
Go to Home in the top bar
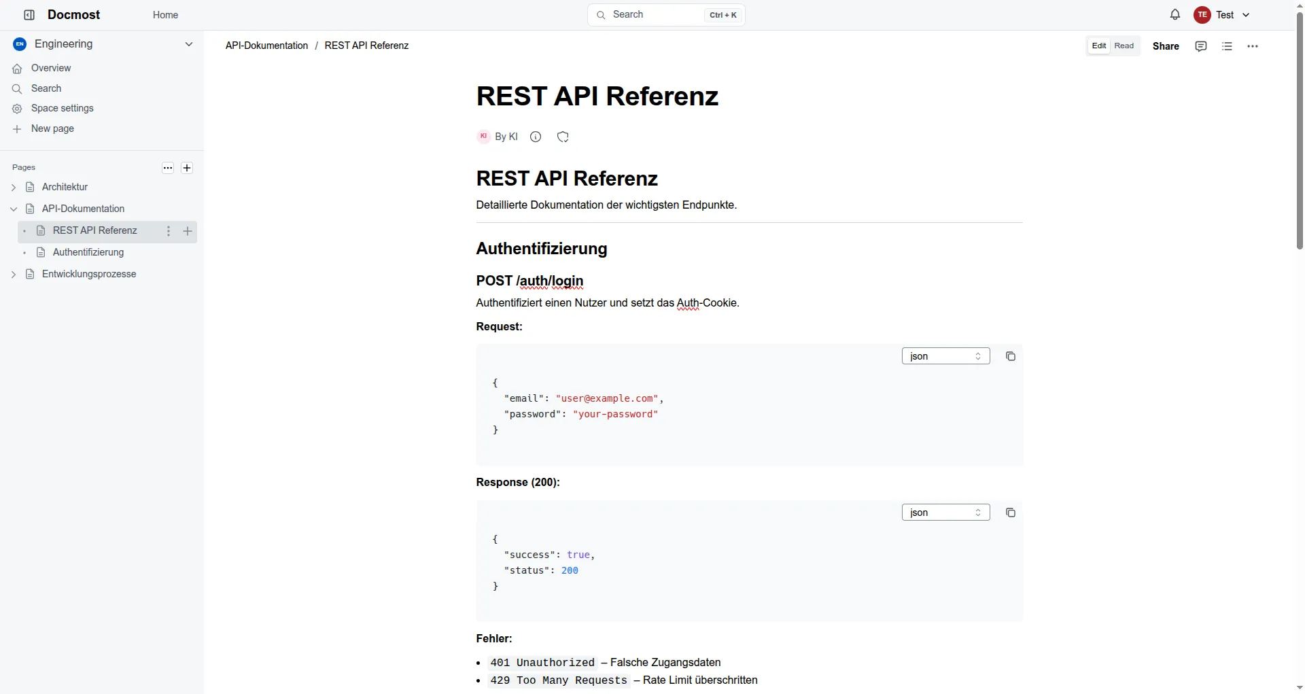(x=165, y=15)
